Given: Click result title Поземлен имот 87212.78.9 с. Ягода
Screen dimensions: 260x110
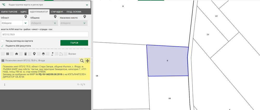Looking at the screenshot, I should tap(25, 61).
